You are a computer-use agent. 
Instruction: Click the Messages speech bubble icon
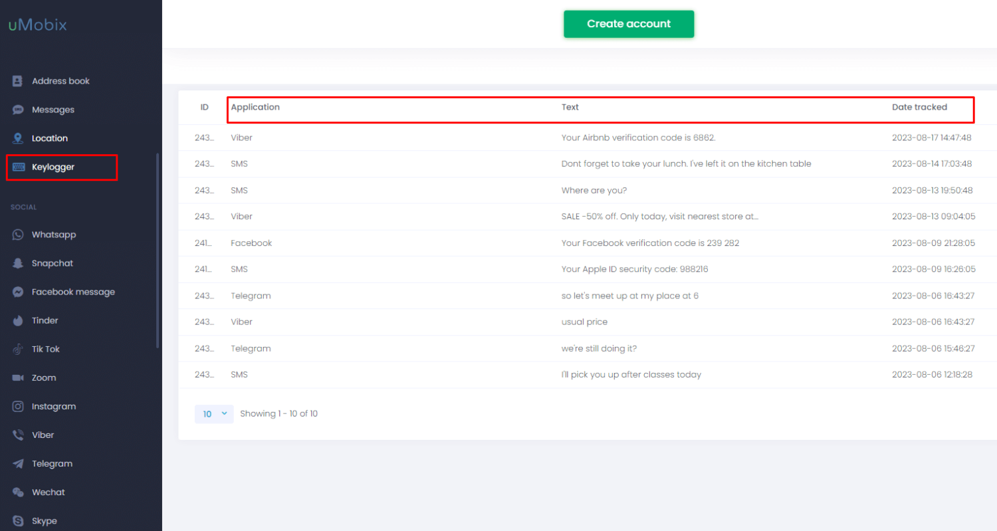(18, 110)
